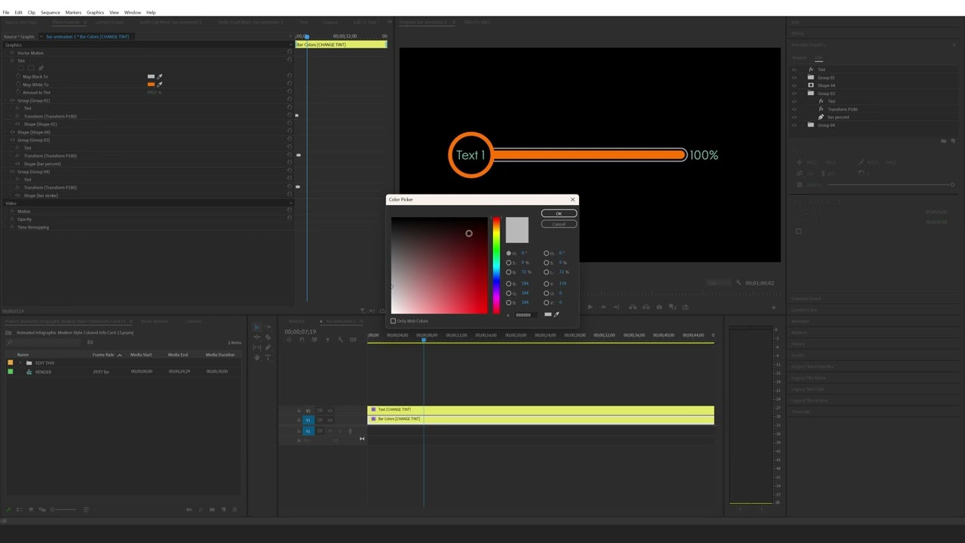Reset the Opacity effect
The width and height of the screenshot is (965, 543).
pyautogui.click(x=289, y=219)
